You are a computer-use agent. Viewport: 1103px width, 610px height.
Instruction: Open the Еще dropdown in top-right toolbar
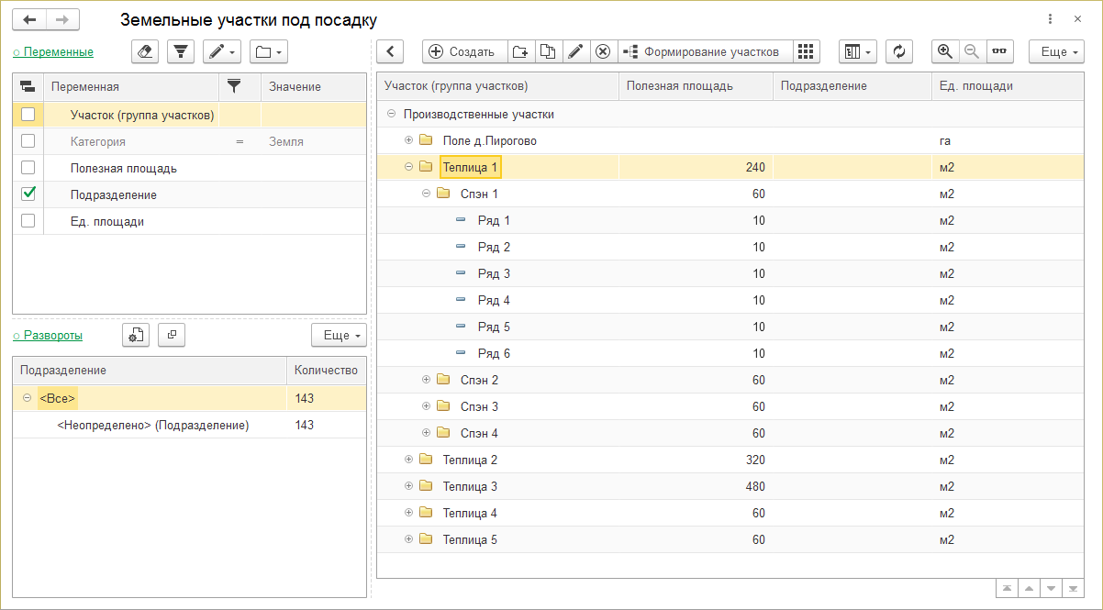[1056, 52]
